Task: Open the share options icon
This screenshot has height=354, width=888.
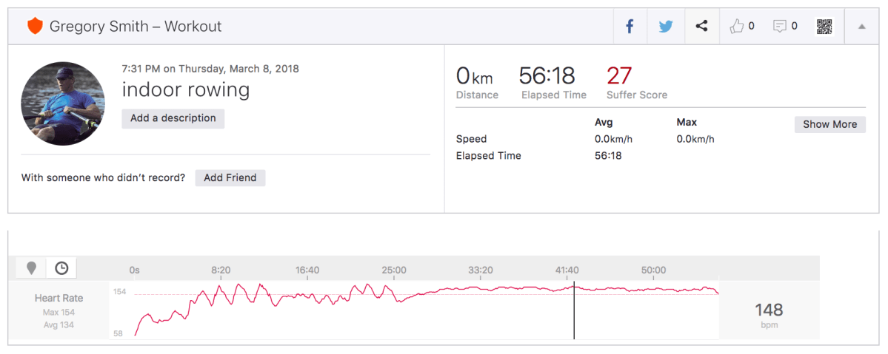Action: pyautogui.click(x=701, y=27)
